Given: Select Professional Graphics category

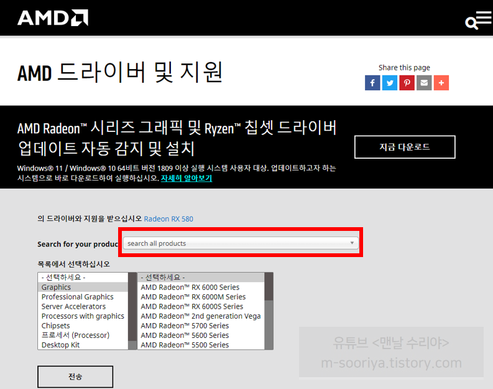Looking at the screenshot, I should pos(83,297).
